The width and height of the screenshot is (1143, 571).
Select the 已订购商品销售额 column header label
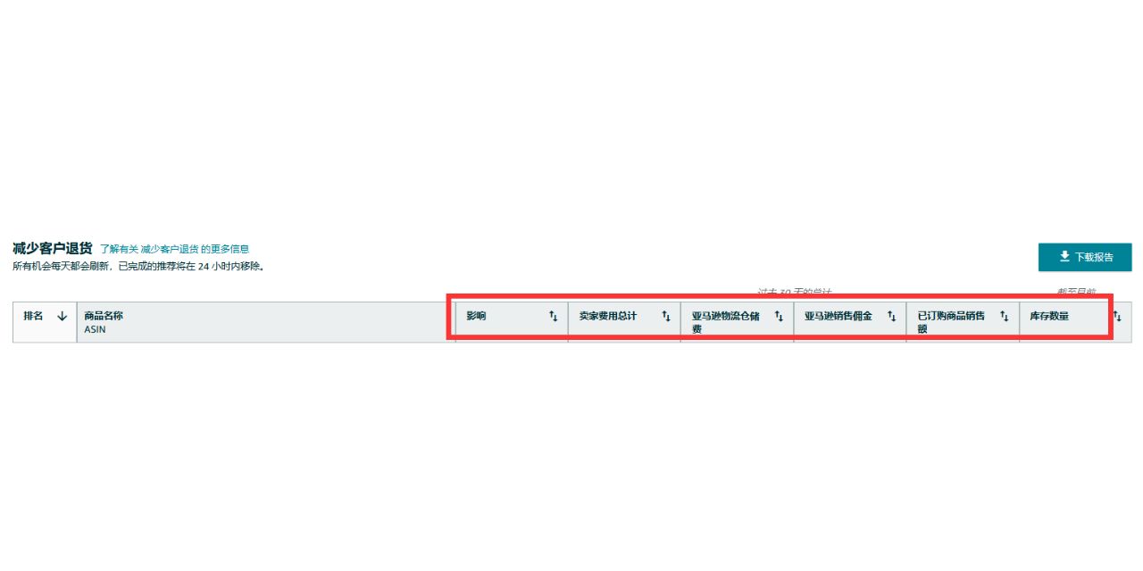click(951, 322)
